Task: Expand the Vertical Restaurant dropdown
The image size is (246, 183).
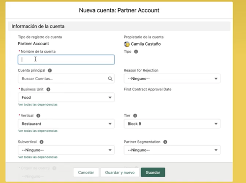Action: (x=66, y=123)
